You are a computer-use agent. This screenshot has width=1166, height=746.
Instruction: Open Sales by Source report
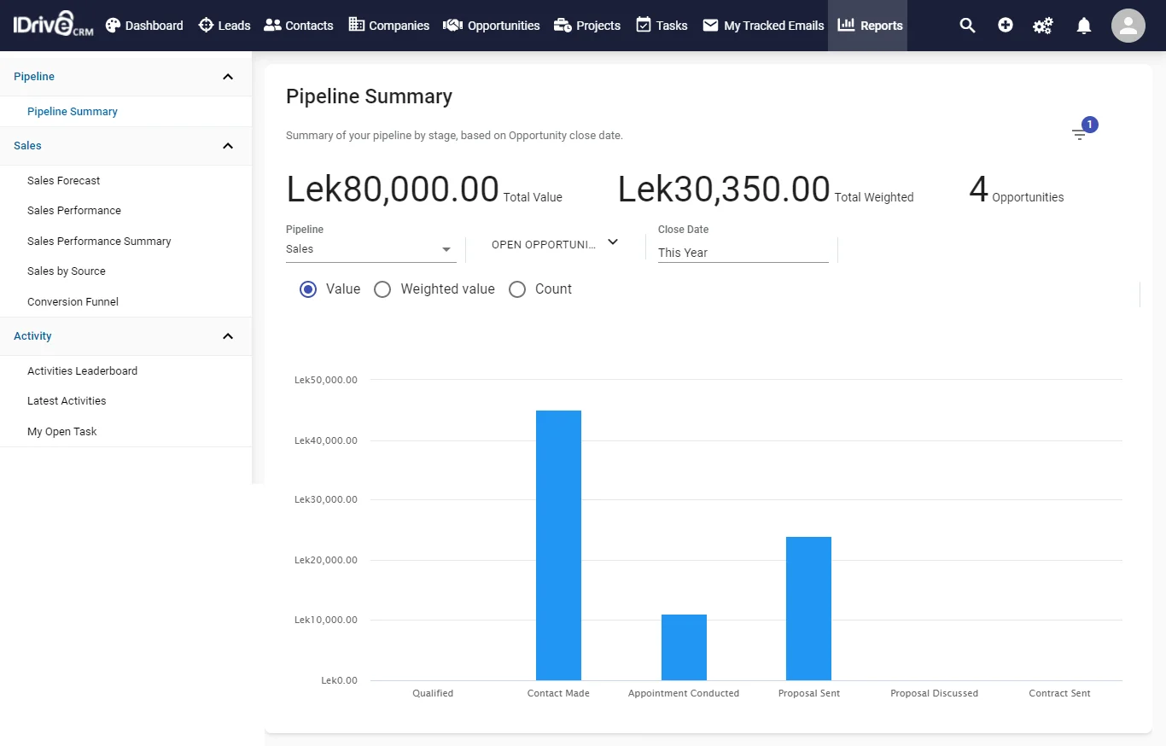point(67,271)
